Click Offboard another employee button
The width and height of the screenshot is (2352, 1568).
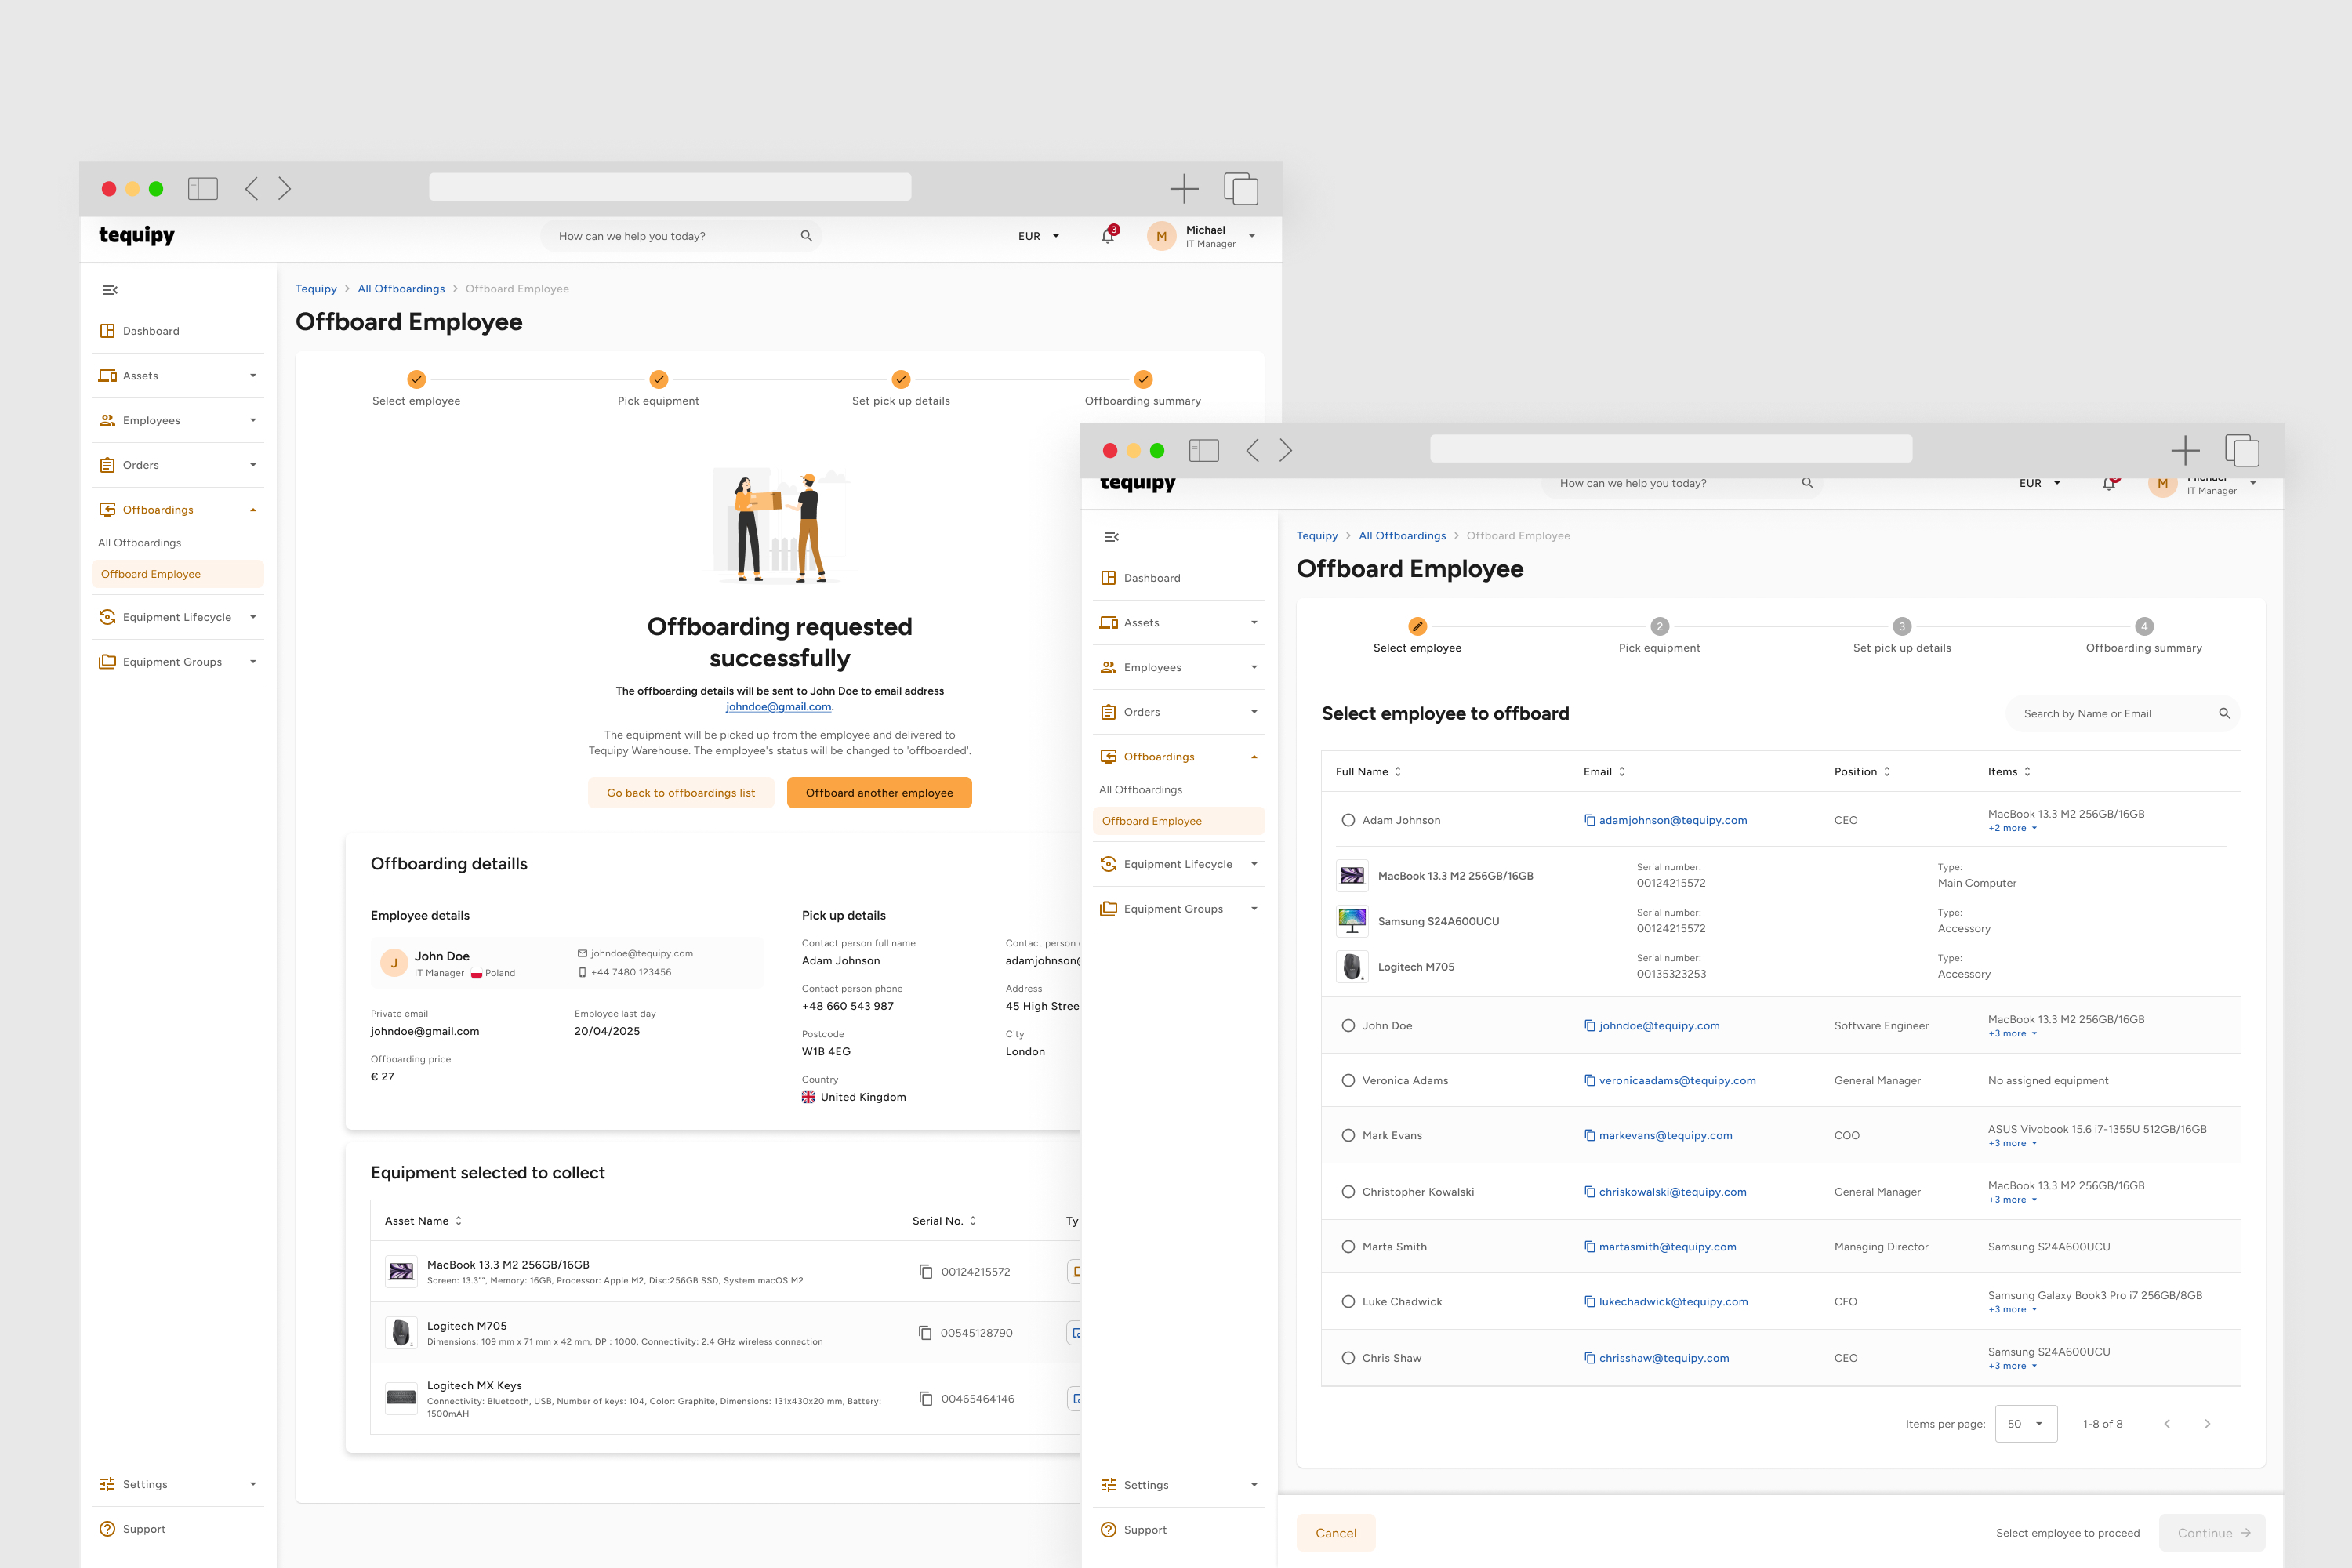879,793
